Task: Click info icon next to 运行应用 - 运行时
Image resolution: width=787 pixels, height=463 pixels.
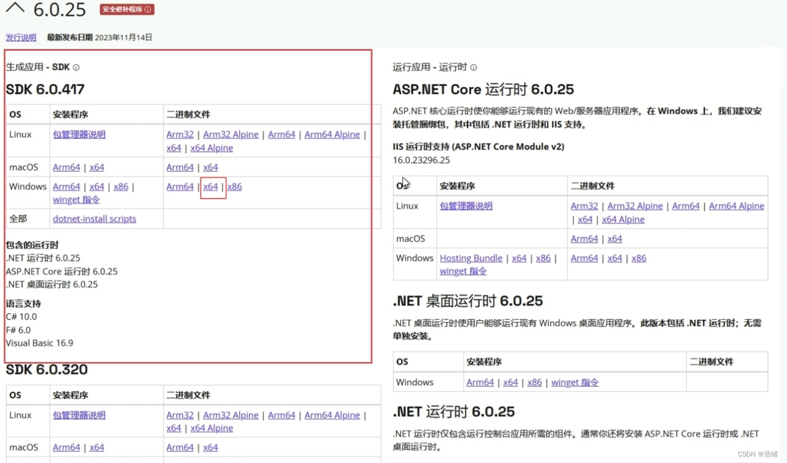Action: [474, 68]
